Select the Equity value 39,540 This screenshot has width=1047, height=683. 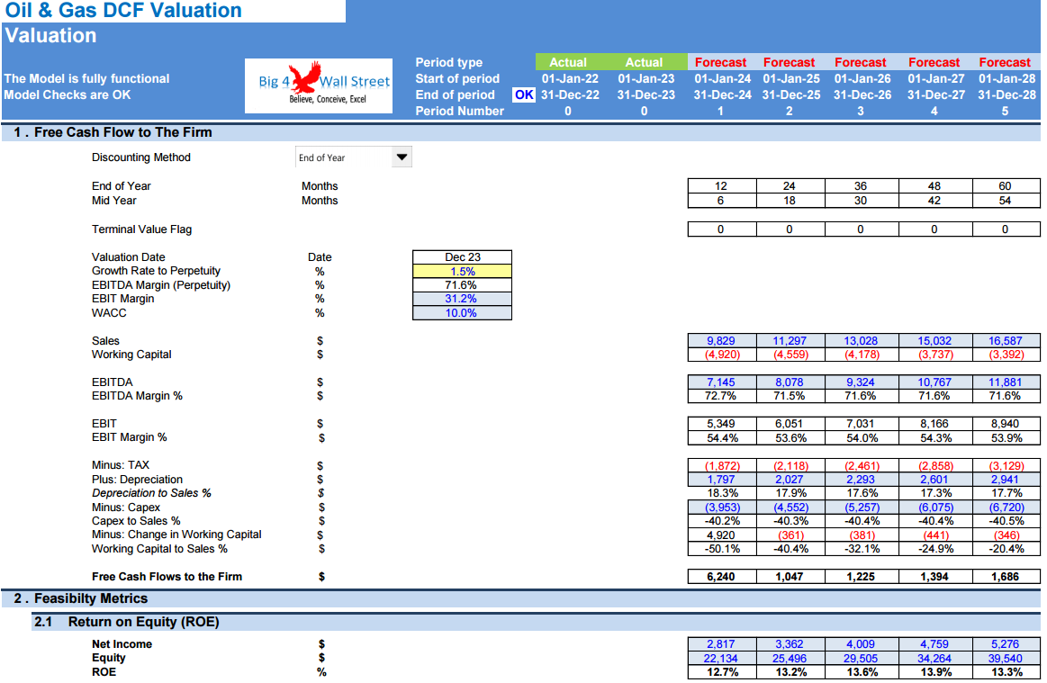pyautogui.click(x=1006, y=659)
